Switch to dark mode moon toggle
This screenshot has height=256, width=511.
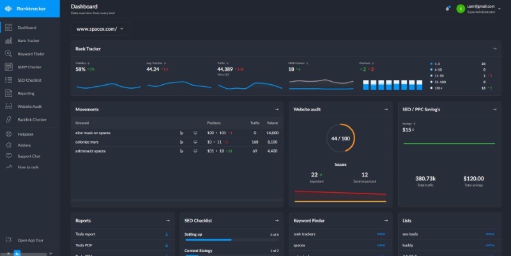click(x=17, y=253)
